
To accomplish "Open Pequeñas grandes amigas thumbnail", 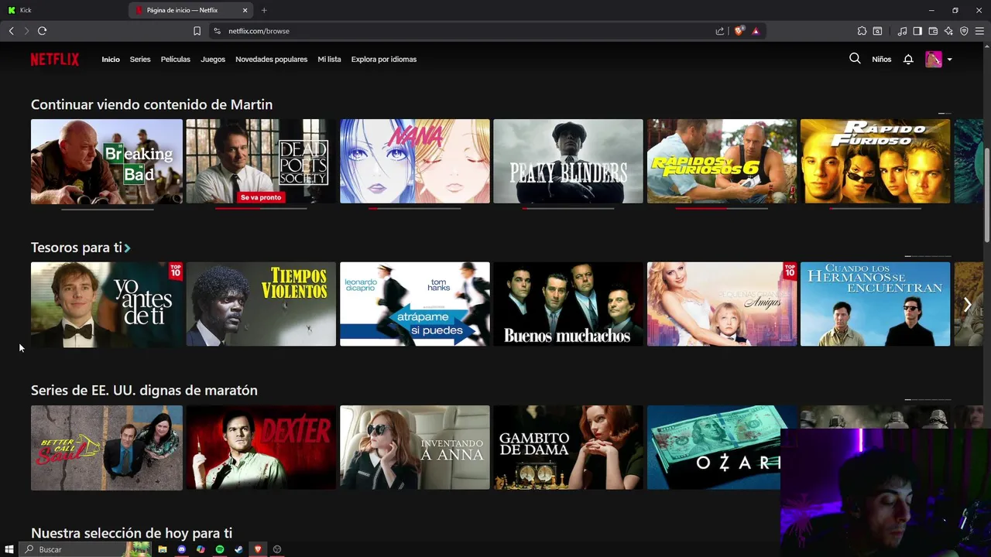I will (x=722, y=304).
